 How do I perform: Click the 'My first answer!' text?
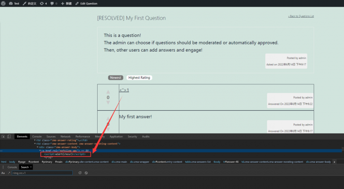(x=136, y=117)
